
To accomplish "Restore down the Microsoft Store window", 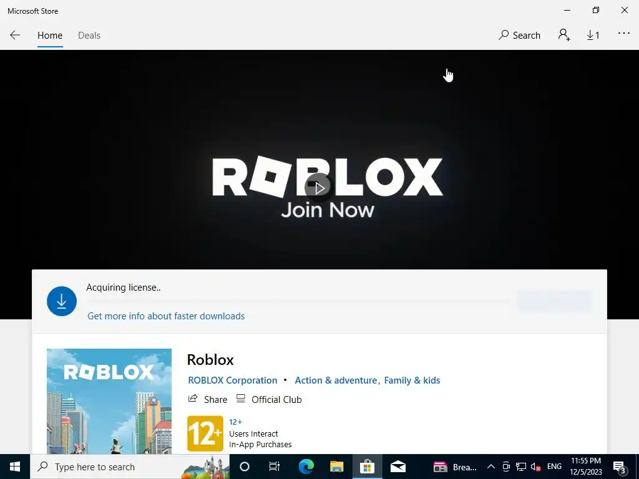I will tap(596, 11).
